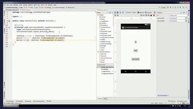Close the MainActivity.java tab
193x109 pixels.
(32, 10)
